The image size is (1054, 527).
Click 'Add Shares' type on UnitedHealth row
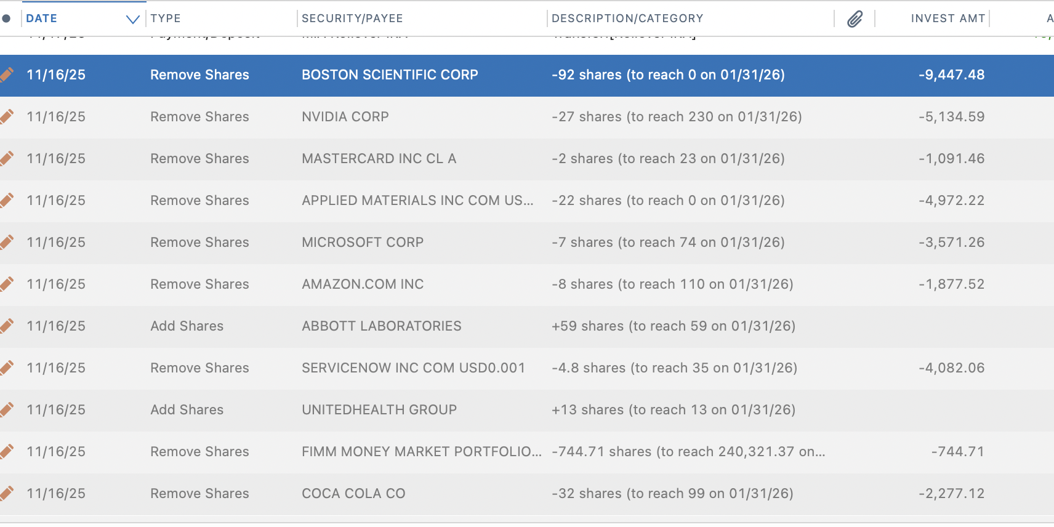(x=187, y=410)
